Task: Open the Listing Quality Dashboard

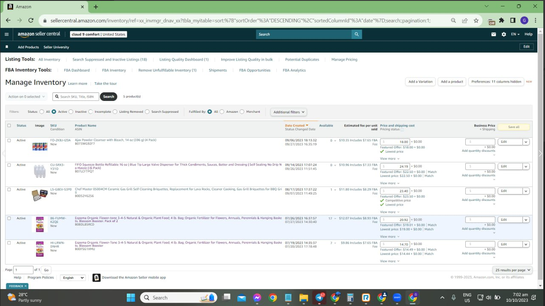Action: coord(184,59)
